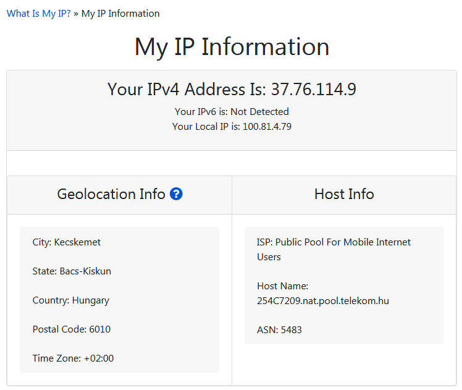Screen dimensions: 462x390
Task: Click the Geolocation Info header
Action: pos(111,194)
